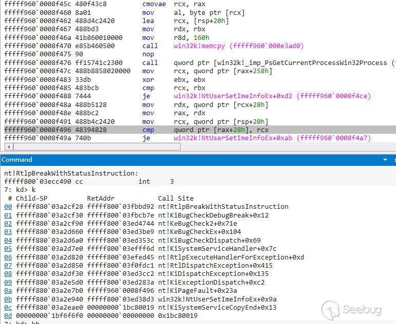Open stack frame 05 link
Screen dimensions: 396x324
[8, 249]
